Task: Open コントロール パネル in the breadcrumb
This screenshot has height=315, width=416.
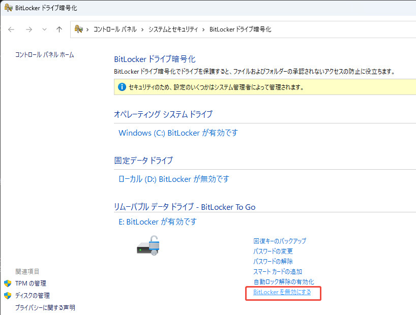Action: [115, 29]
